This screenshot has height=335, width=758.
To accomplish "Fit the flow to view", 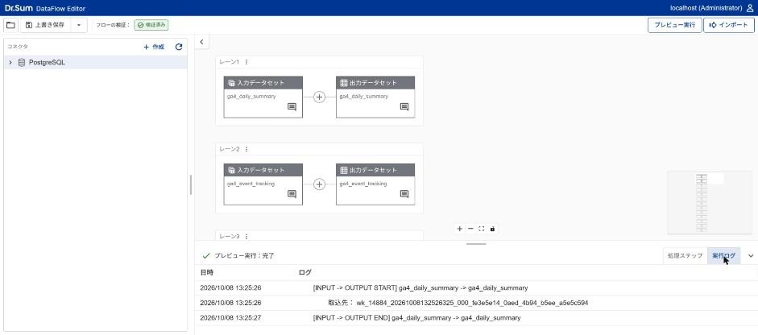I will point(482,229).
